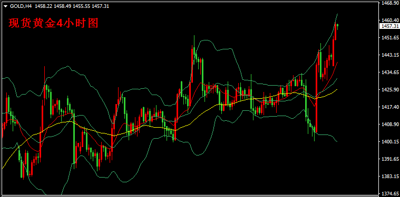Click the 1391.65 price axis label
Viewport: 400px width, 197px height.
pyautogui.click(x=390, y=159)
